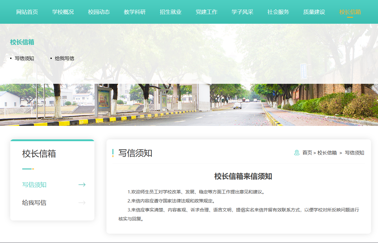The width and height of the screenshot is (378, 243).
Task: Navigate to 学子风采 section
Action: pyautogui.click(x=242, y=12)
